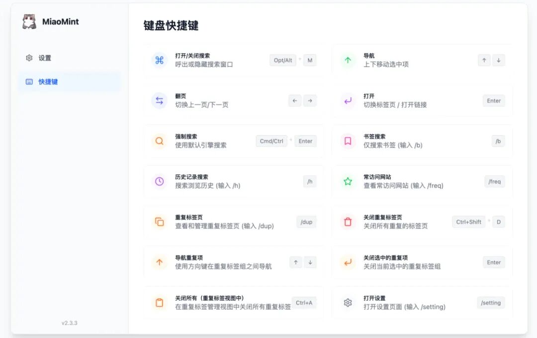Click the 切换标签页 / 打开链接 description
The width and height of the screenshot is (537, 338).
pos(395,105)
